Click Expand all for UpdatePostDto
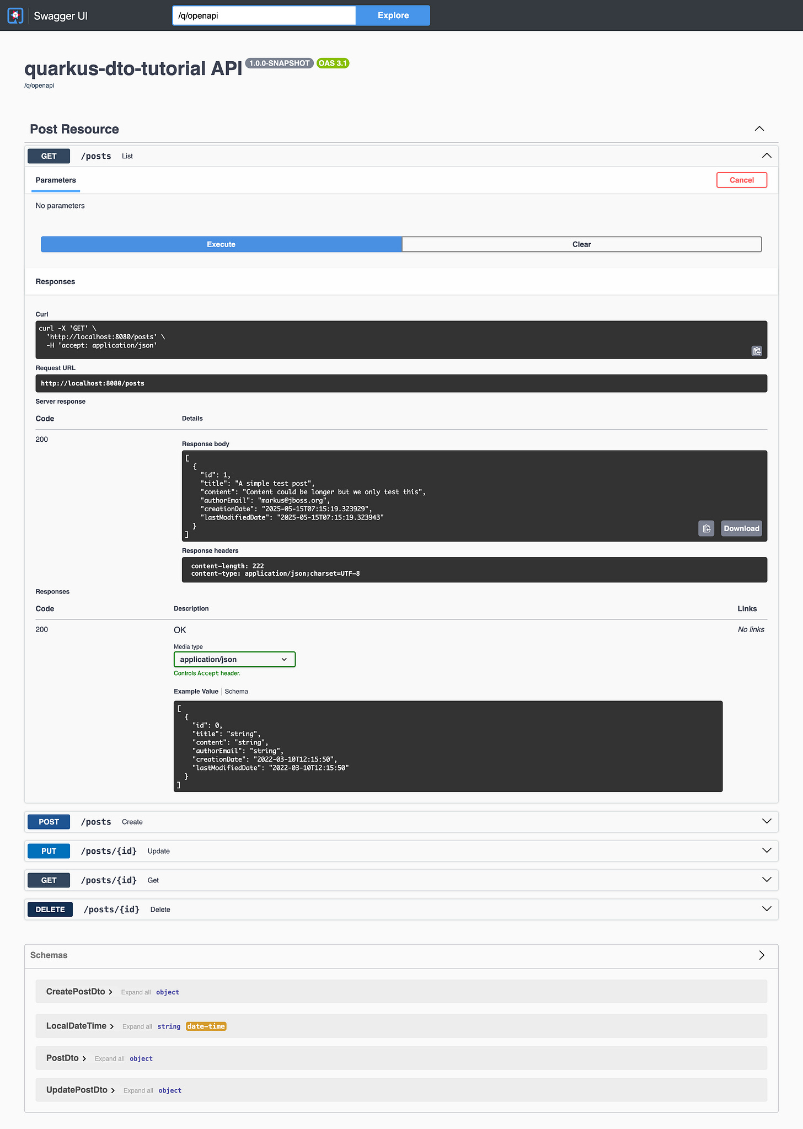This screenshot has height=1129, width=803. click(138, 1090)
